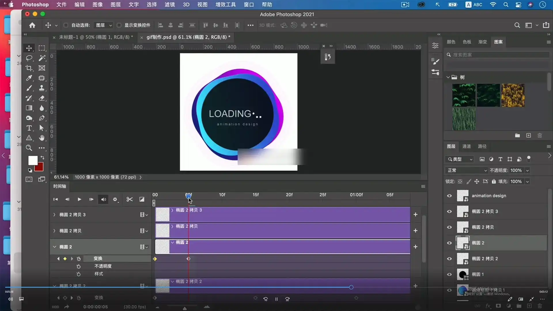Switch to the 通道 tab
Image resolution: width=553 pixels, height=311 pixels.
click(x=466, y=146)
